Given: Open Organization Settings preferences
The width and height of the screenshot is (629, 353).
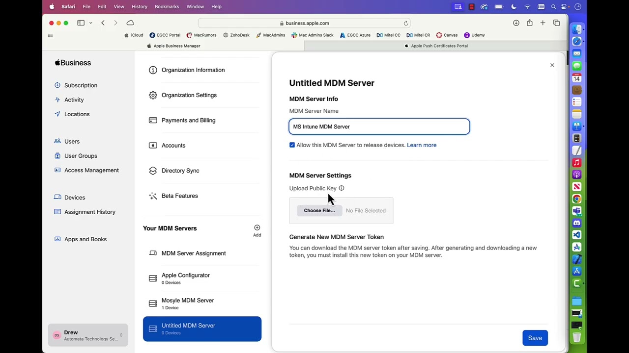Looking at the screenshot, I should point(202,95).
